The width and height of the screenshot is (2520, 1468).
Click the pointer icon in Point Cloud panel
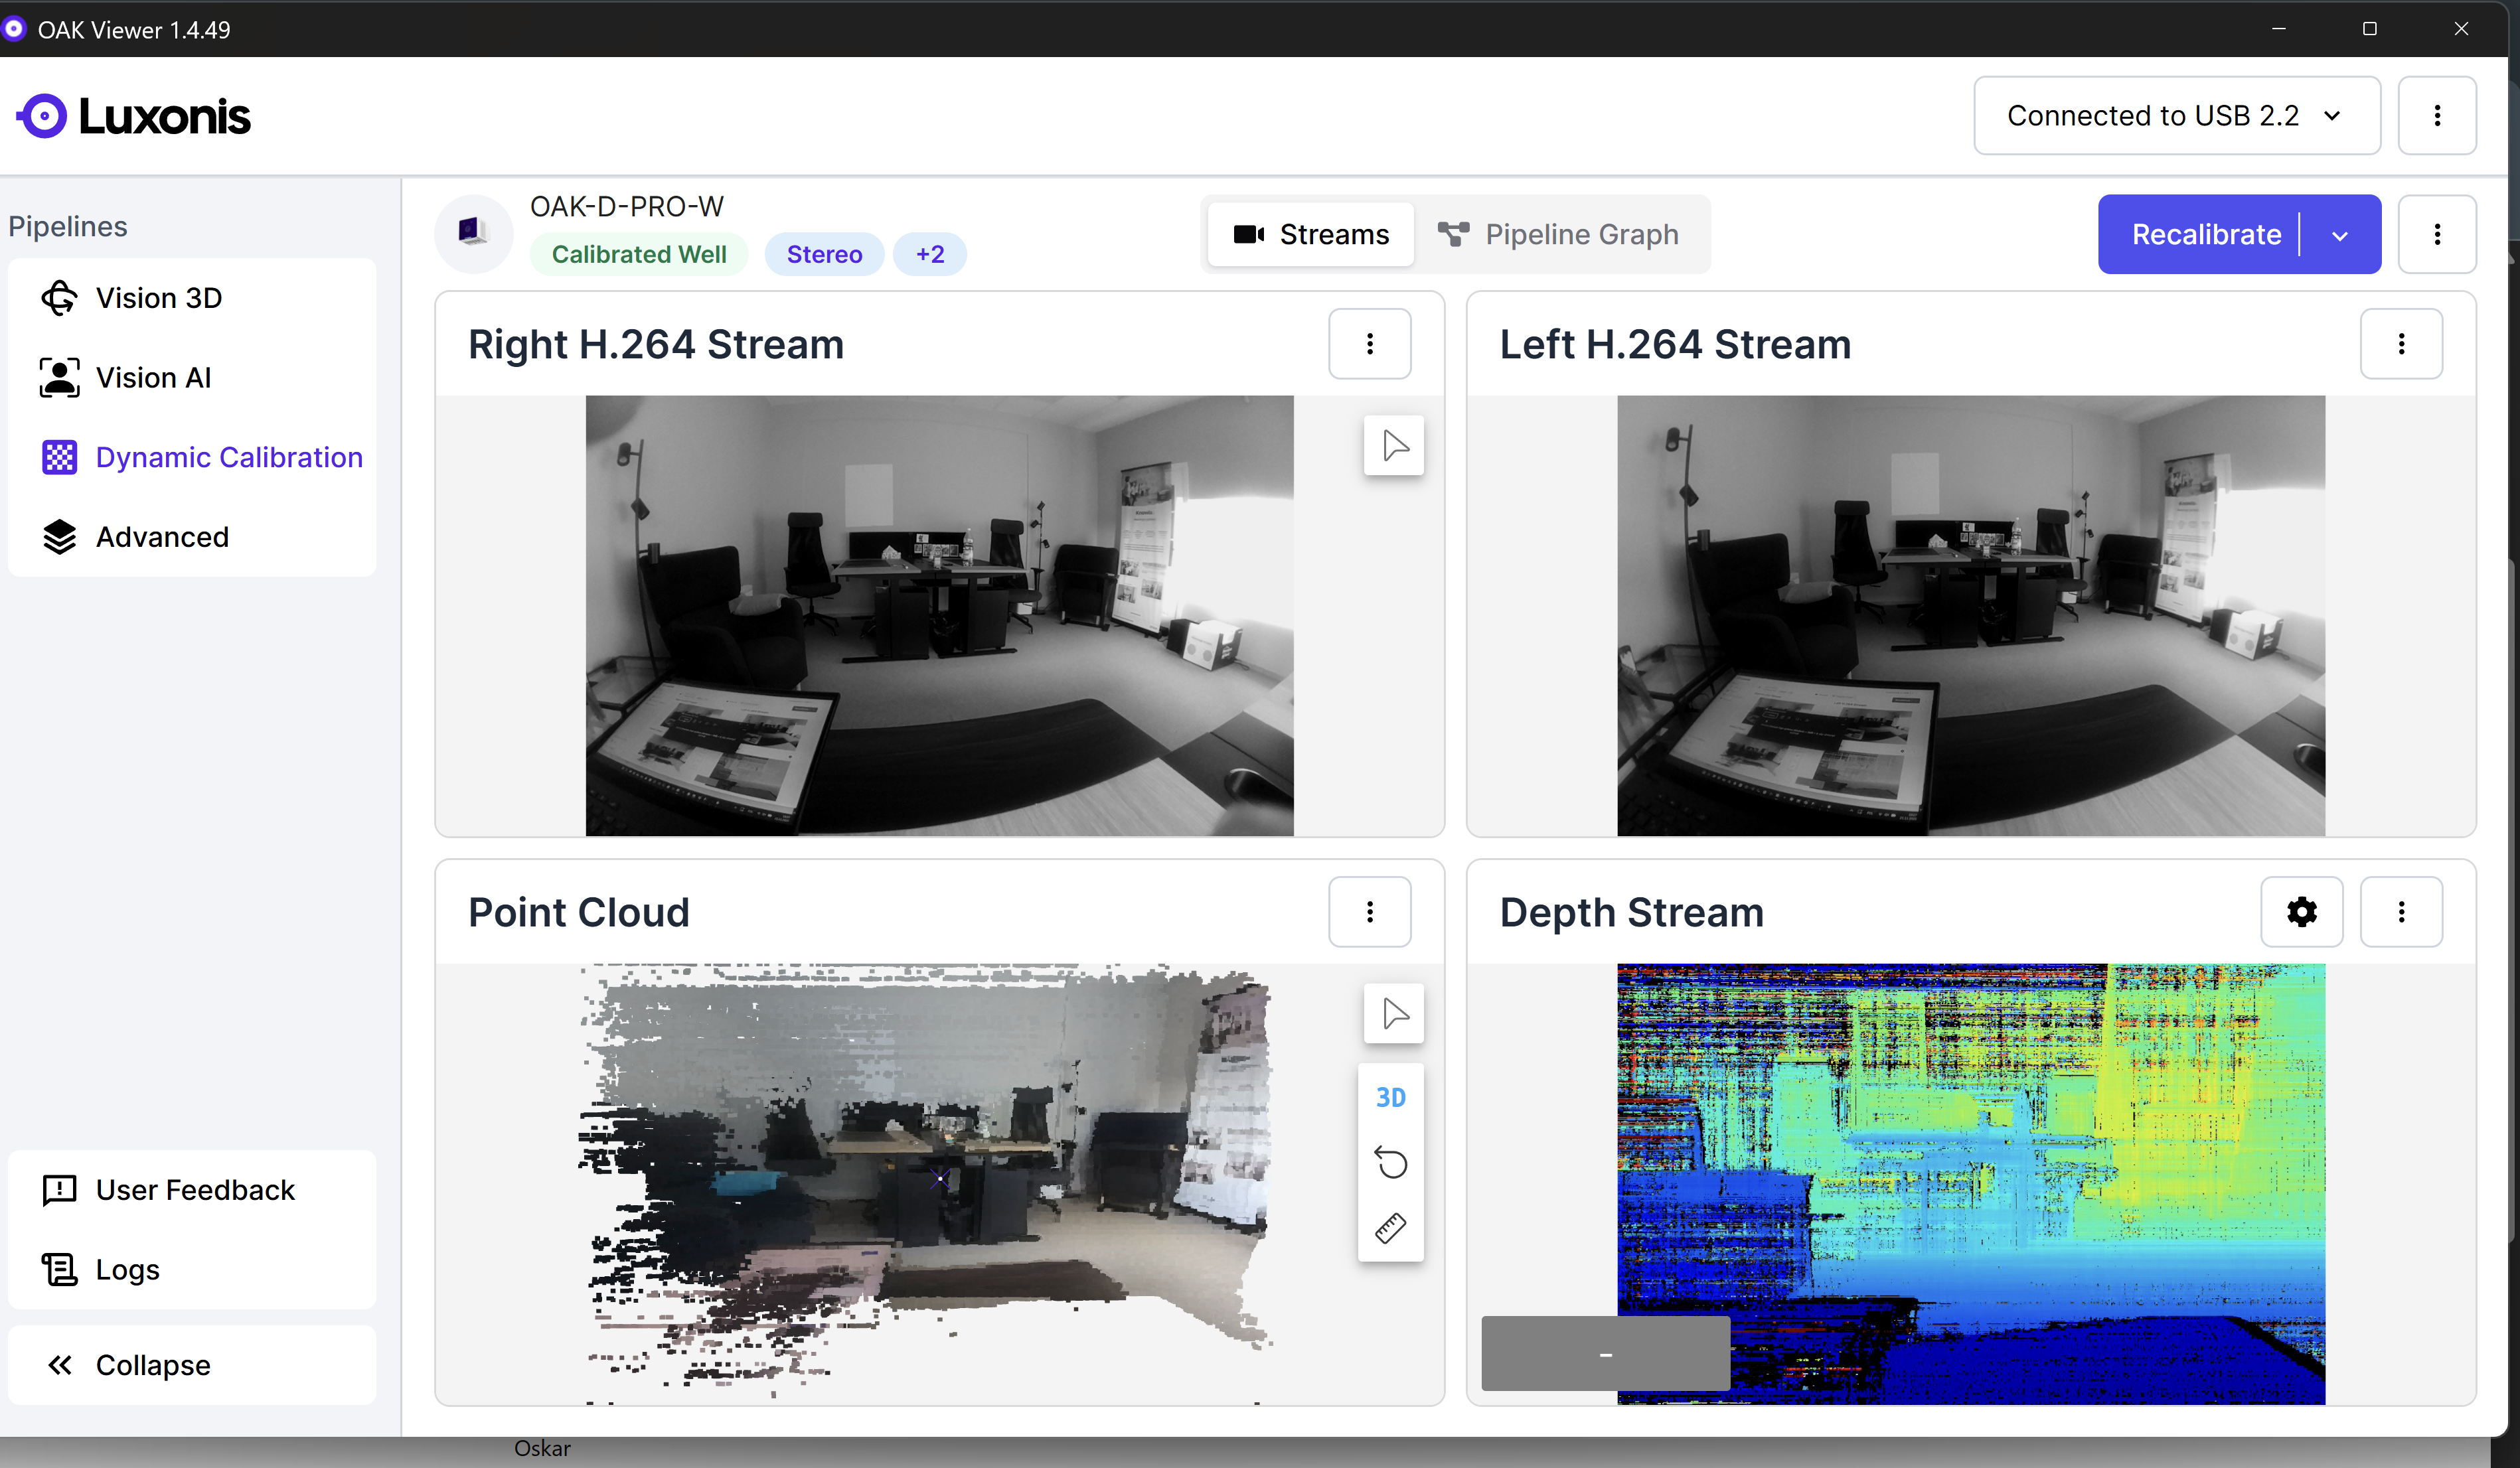click(x=1394, y=1013)
